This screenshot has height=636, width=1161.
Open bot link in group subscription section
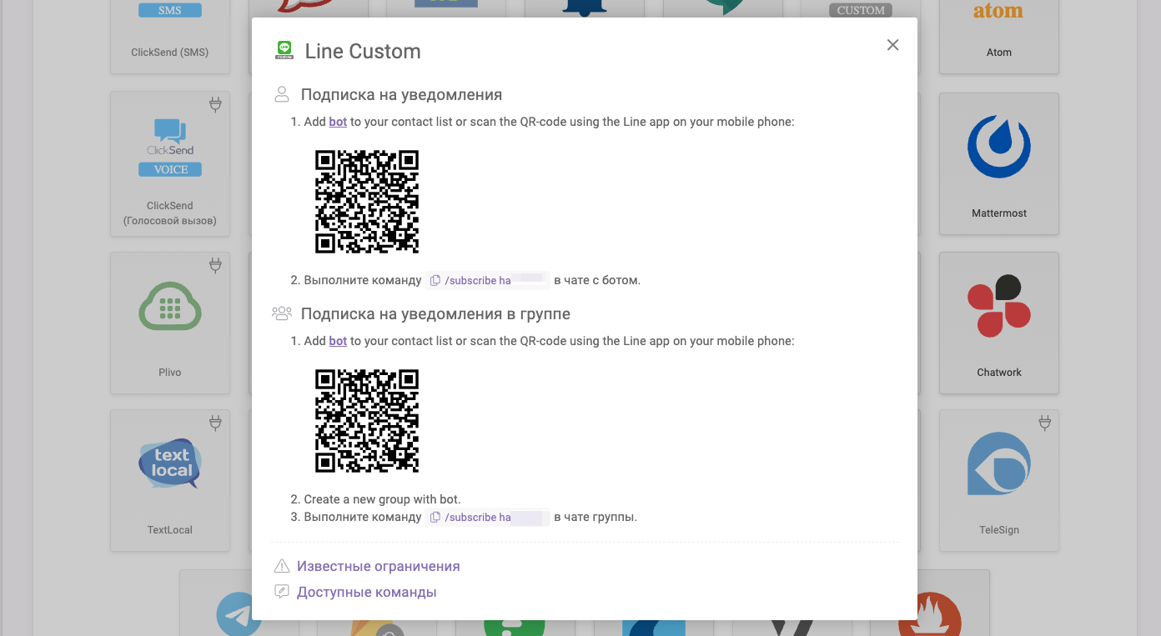click(x=338, y=341)
